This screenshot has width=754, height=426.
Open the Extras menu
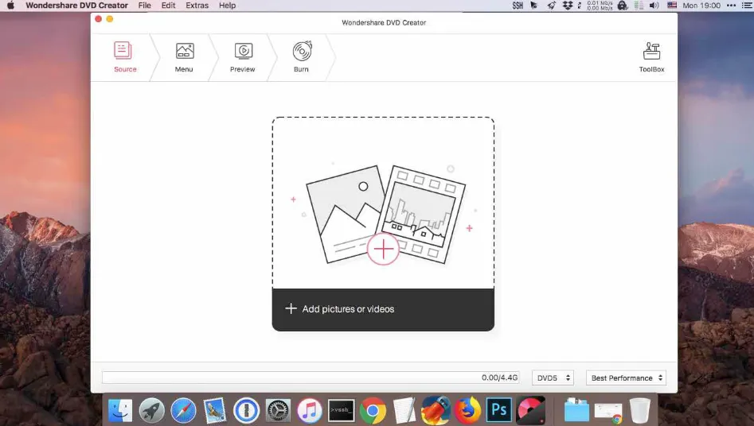point(197,6)
